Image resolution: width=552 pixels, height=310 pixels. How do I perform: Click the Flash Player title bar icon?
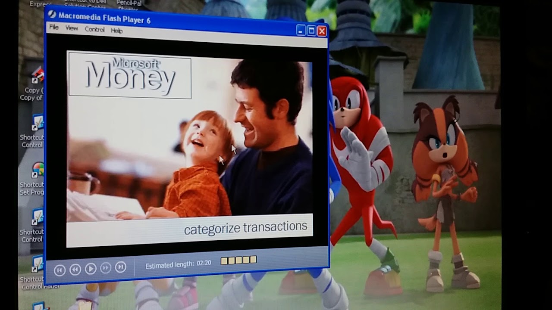[52, 14]
